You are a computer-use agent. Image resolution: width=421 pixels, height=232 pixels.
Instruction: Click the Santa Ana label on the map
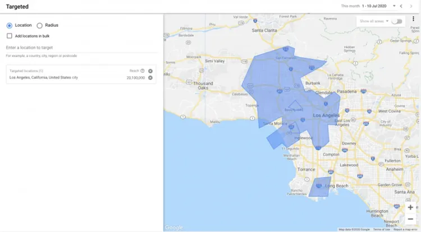point(404,192)
